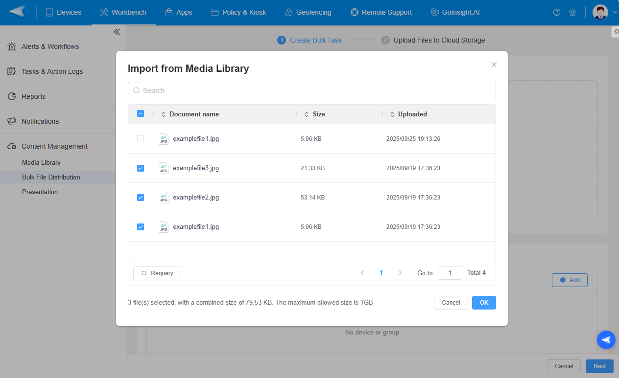Click the customer support headset icon
Viewport: 619px width, 378px height.
coord(572,12)
